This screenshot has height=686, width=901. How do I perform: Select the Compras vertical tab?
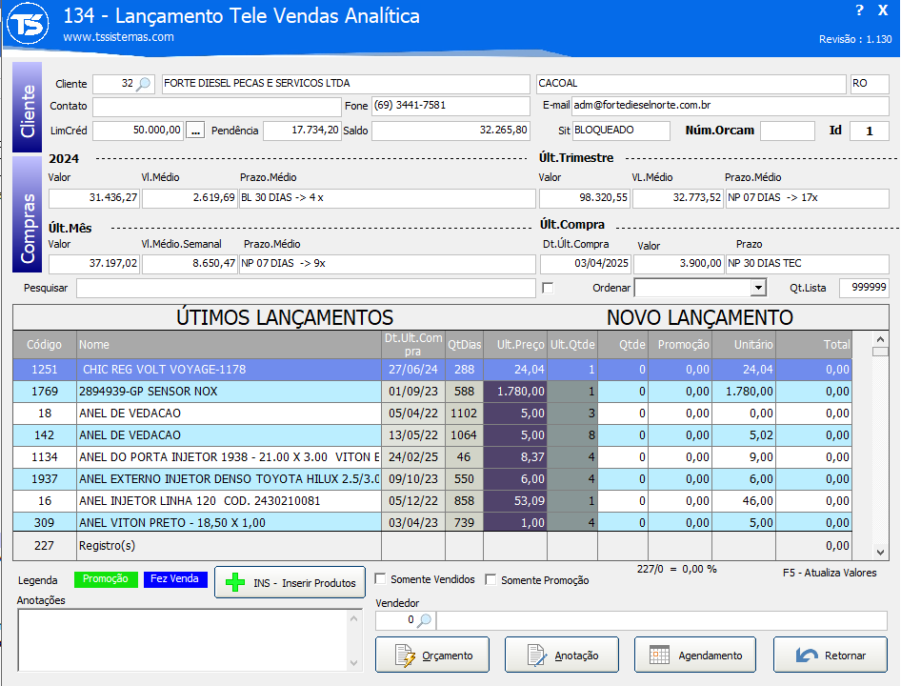(27, 214)
